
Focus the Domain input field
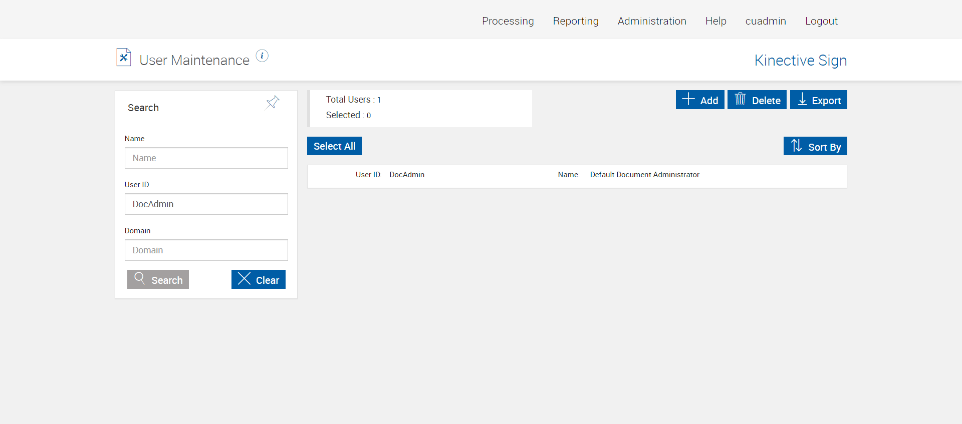coord(206,250)
